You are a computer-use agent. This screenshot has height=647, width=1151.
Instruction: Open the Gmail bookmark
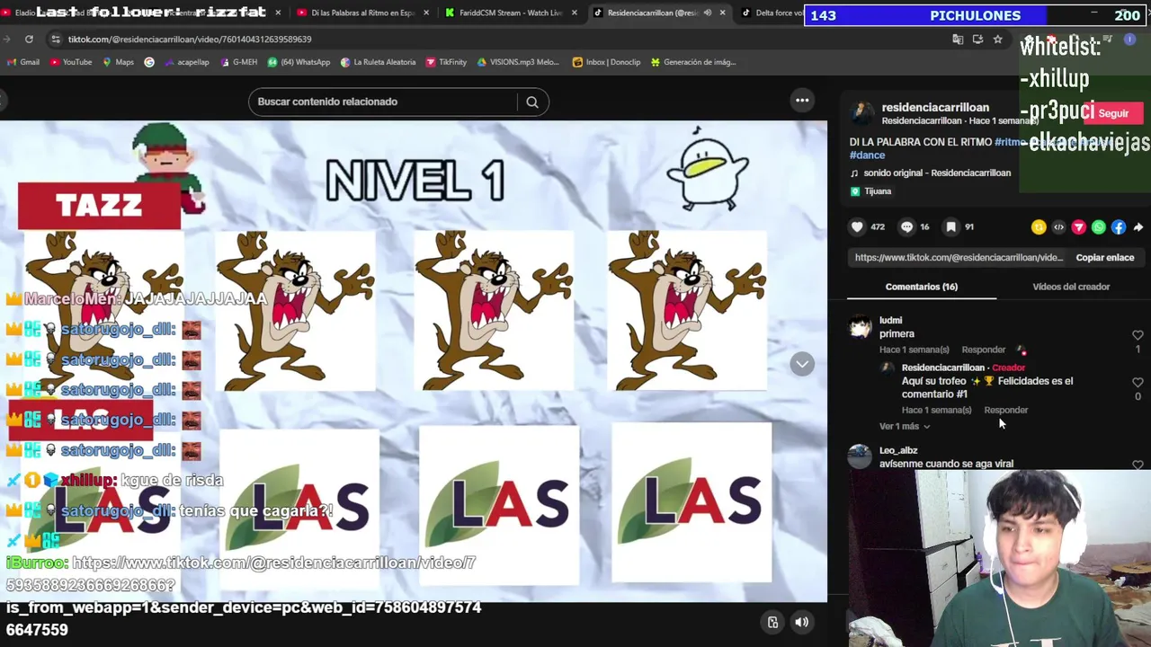23,62
